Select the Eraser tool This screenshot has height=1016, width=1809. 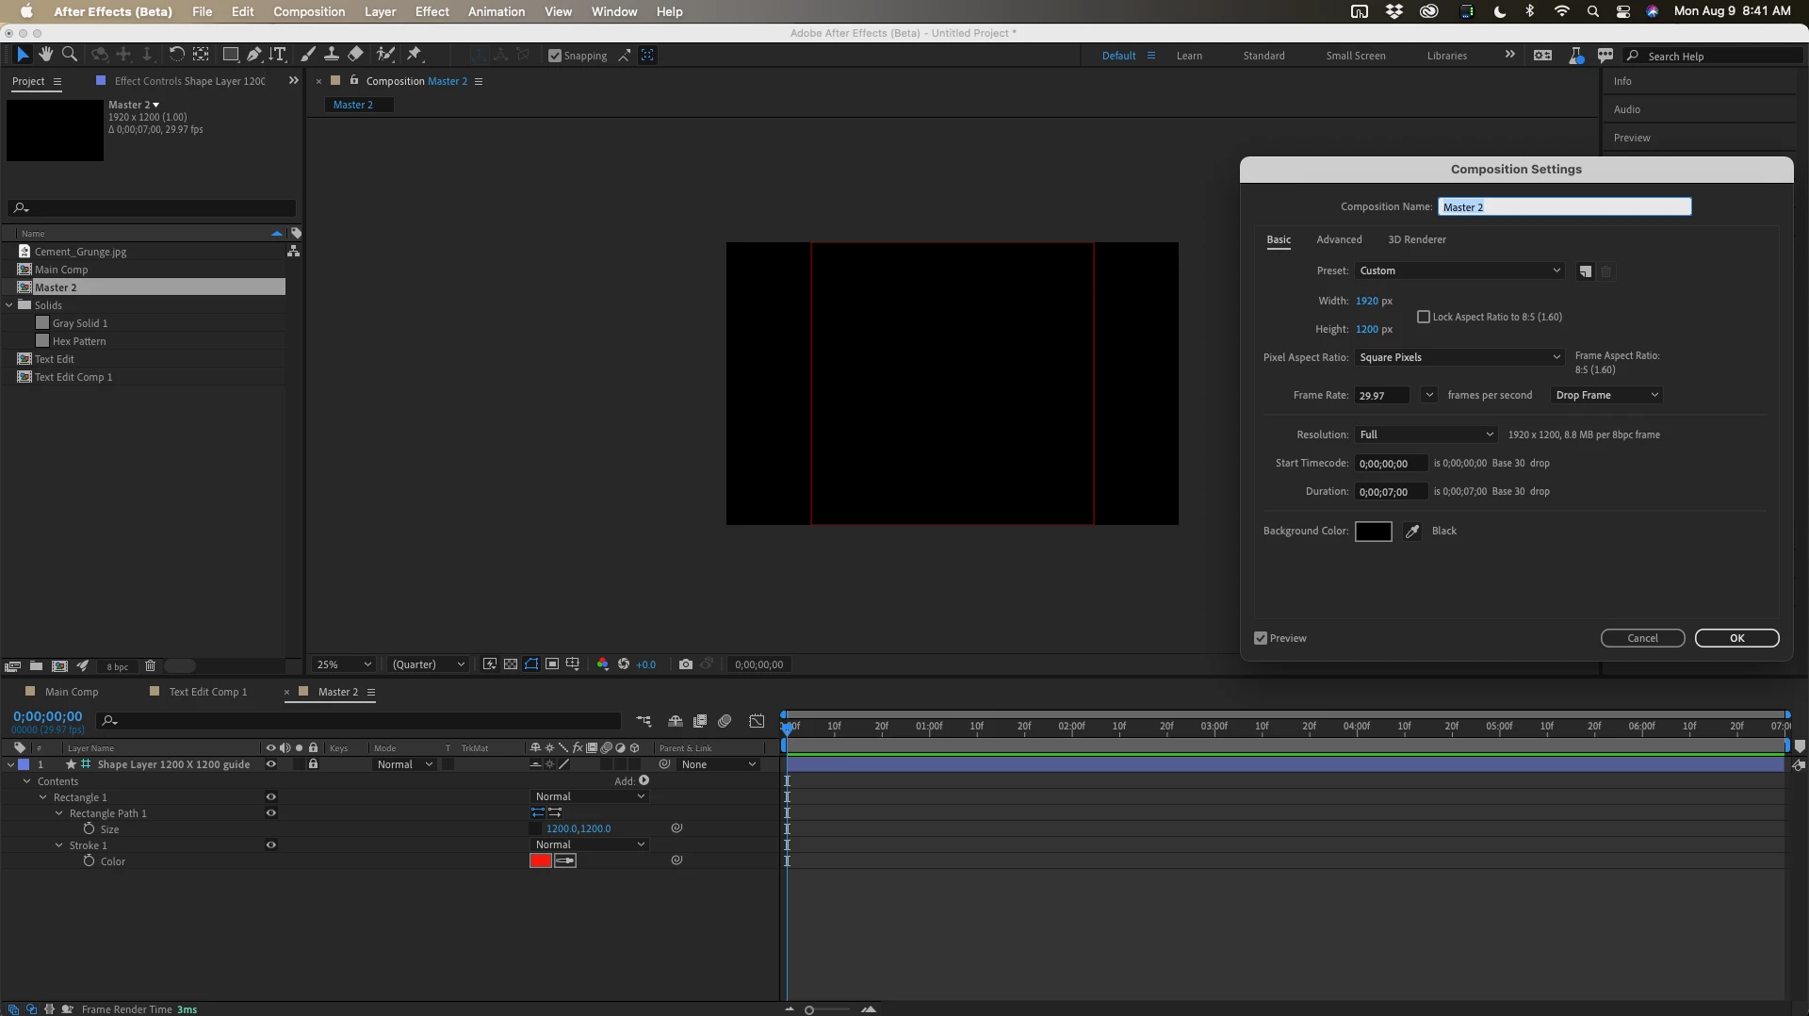point(355,55)
